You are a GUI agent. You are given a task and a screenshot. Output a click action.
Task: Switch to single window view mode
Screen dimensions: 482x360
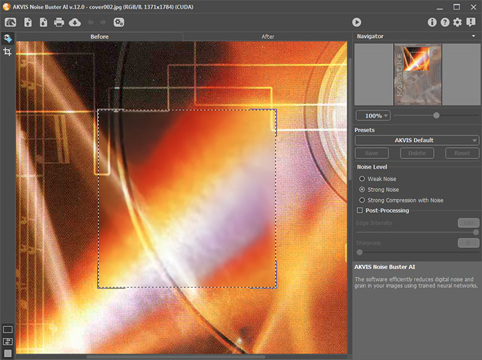click(8, 330)
